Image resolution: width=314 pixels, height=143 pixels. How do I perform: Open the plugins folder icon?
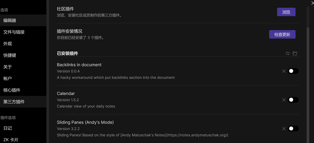pos(295,53)
